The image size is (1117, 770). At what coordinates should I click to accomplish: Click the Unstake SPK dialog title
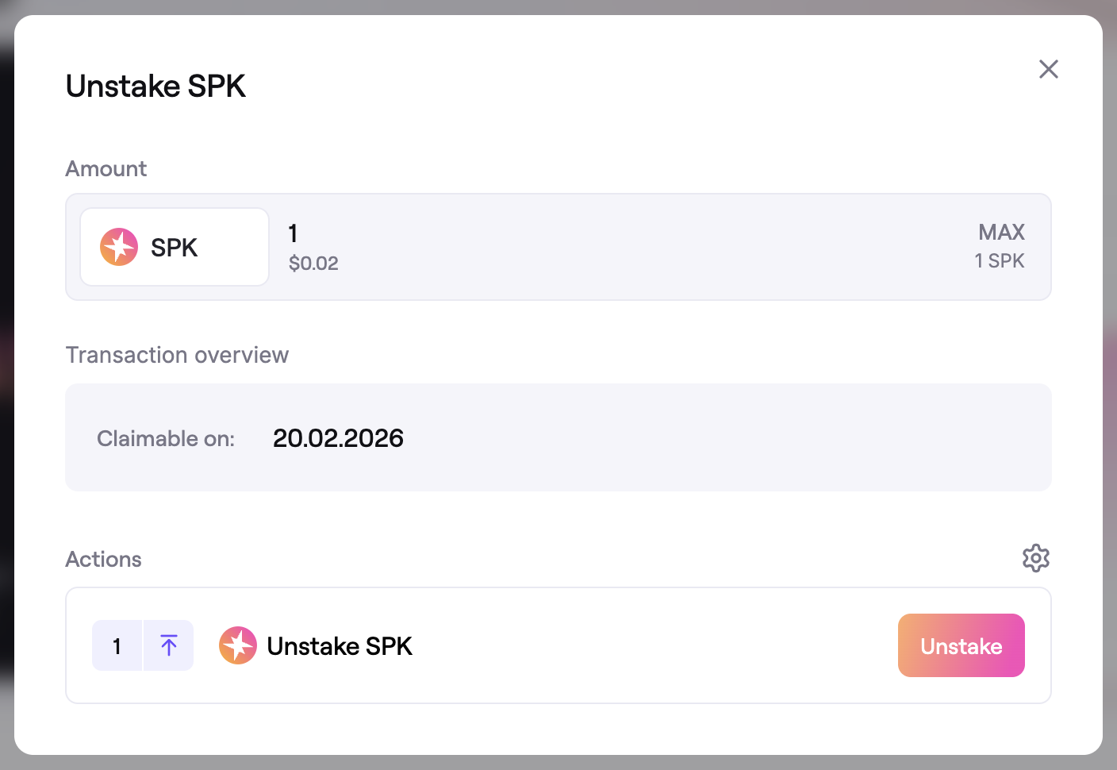point(155,87)
